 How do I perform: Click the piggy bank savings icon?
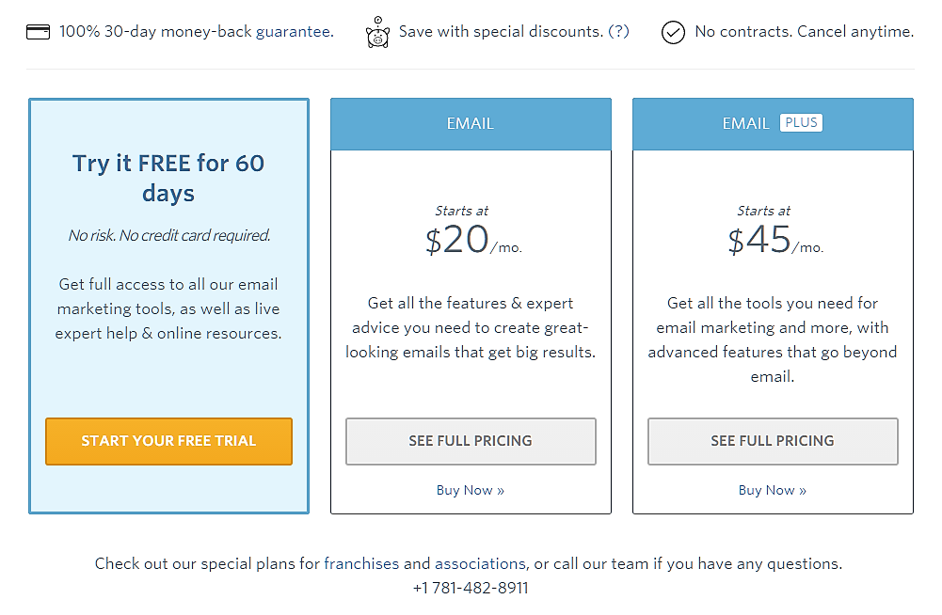[x=377, y=33]
